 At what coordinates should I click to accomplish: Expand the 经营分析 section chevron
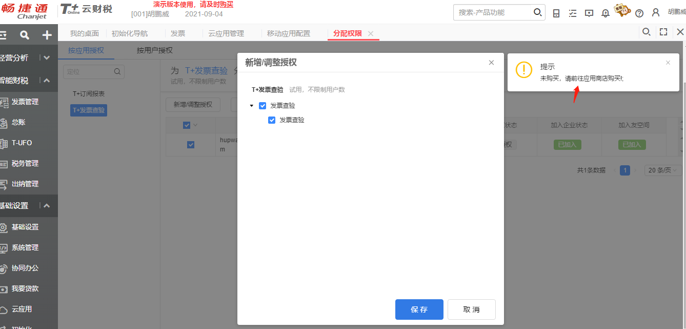[47, 58]
